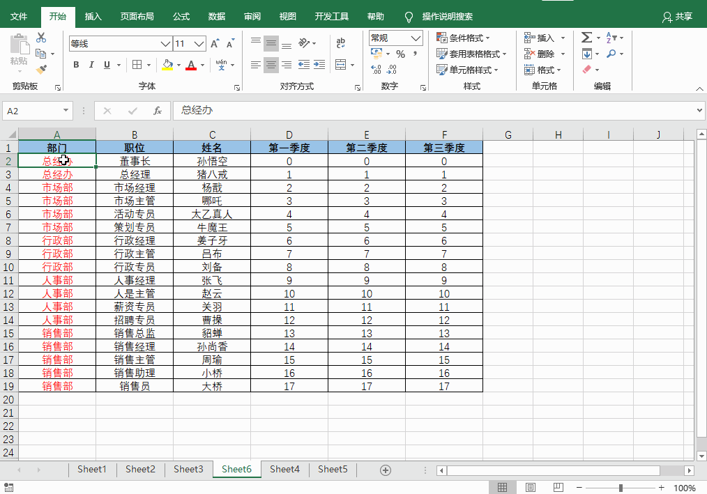Collapse the ribbon with arrow

click(699, 88)
